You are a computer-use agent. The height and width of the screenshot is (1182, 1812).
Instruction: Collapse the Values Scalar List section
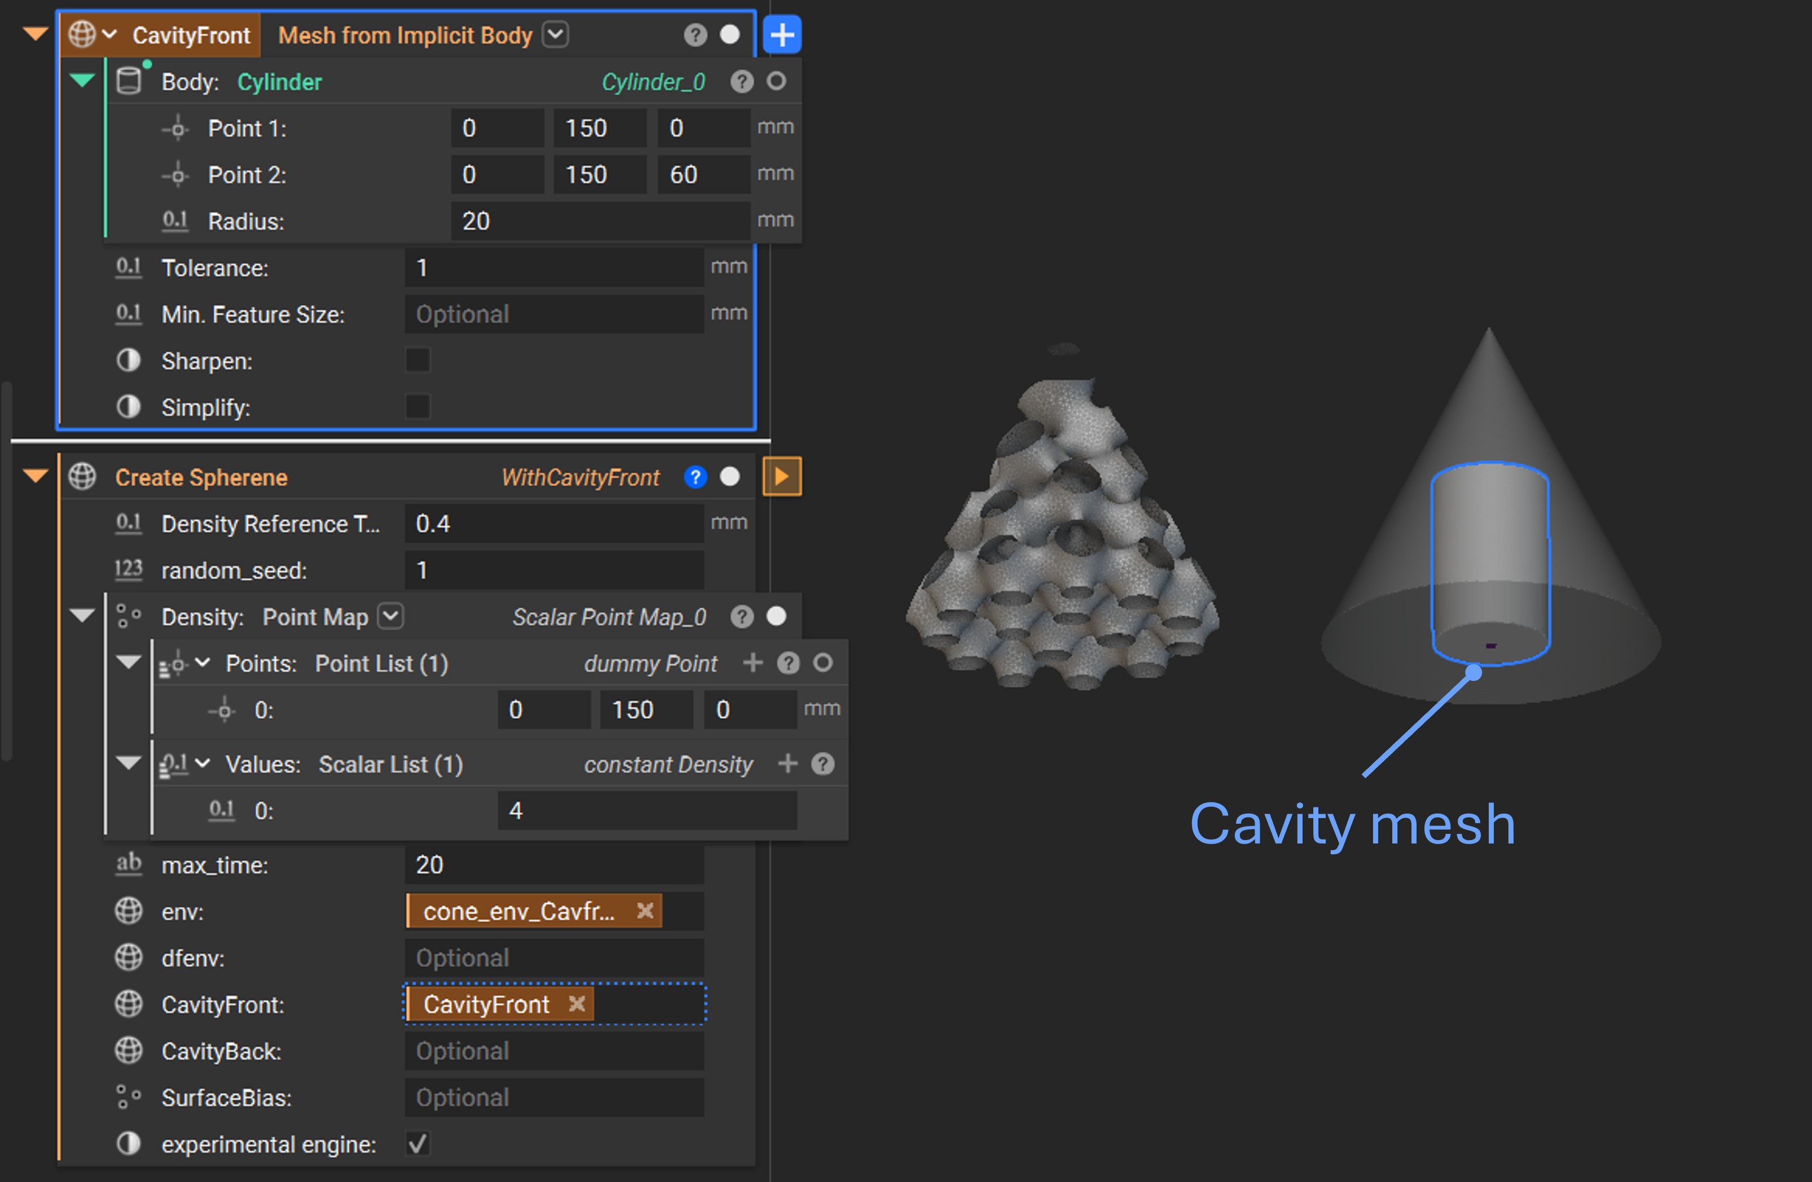point(129,762)
